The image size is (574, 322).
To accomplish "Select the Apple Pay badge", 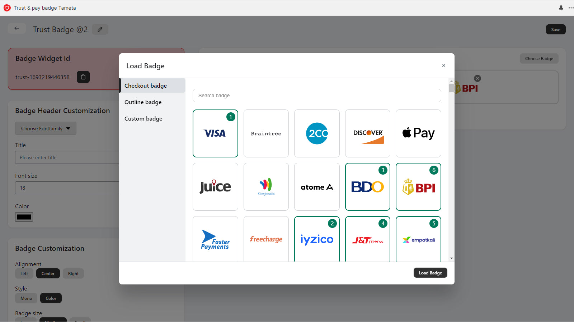I will [418, 133].
